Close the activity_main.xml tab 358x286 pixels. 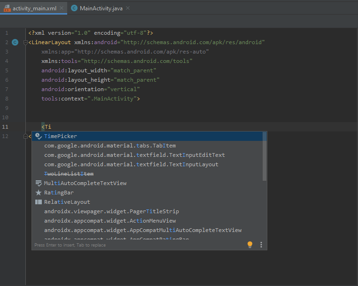tap(62, 8)
